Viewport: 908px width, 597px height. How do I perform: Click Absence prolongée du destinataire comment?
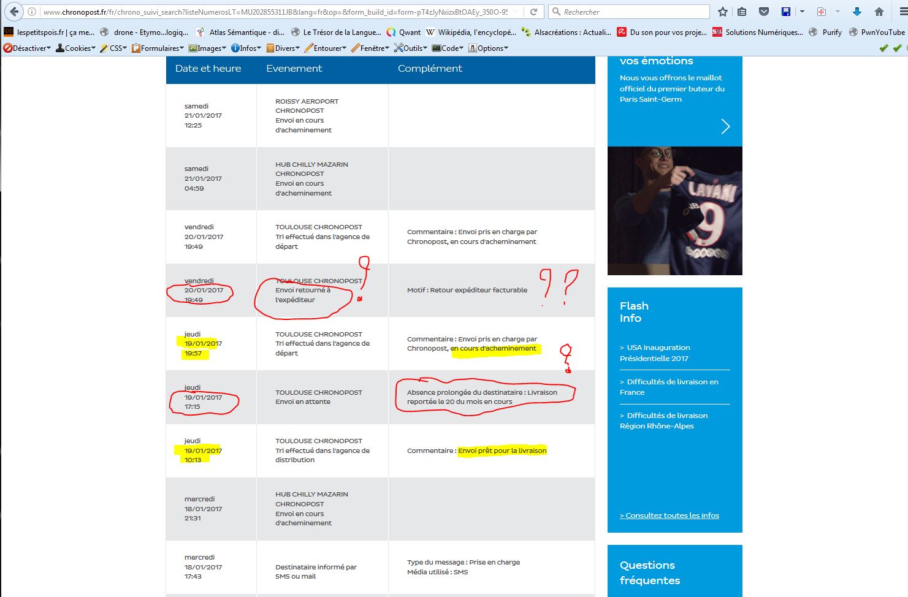pos(483,397)
